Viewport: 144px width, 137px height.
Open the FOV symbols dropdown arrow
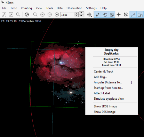coord(91,16)
